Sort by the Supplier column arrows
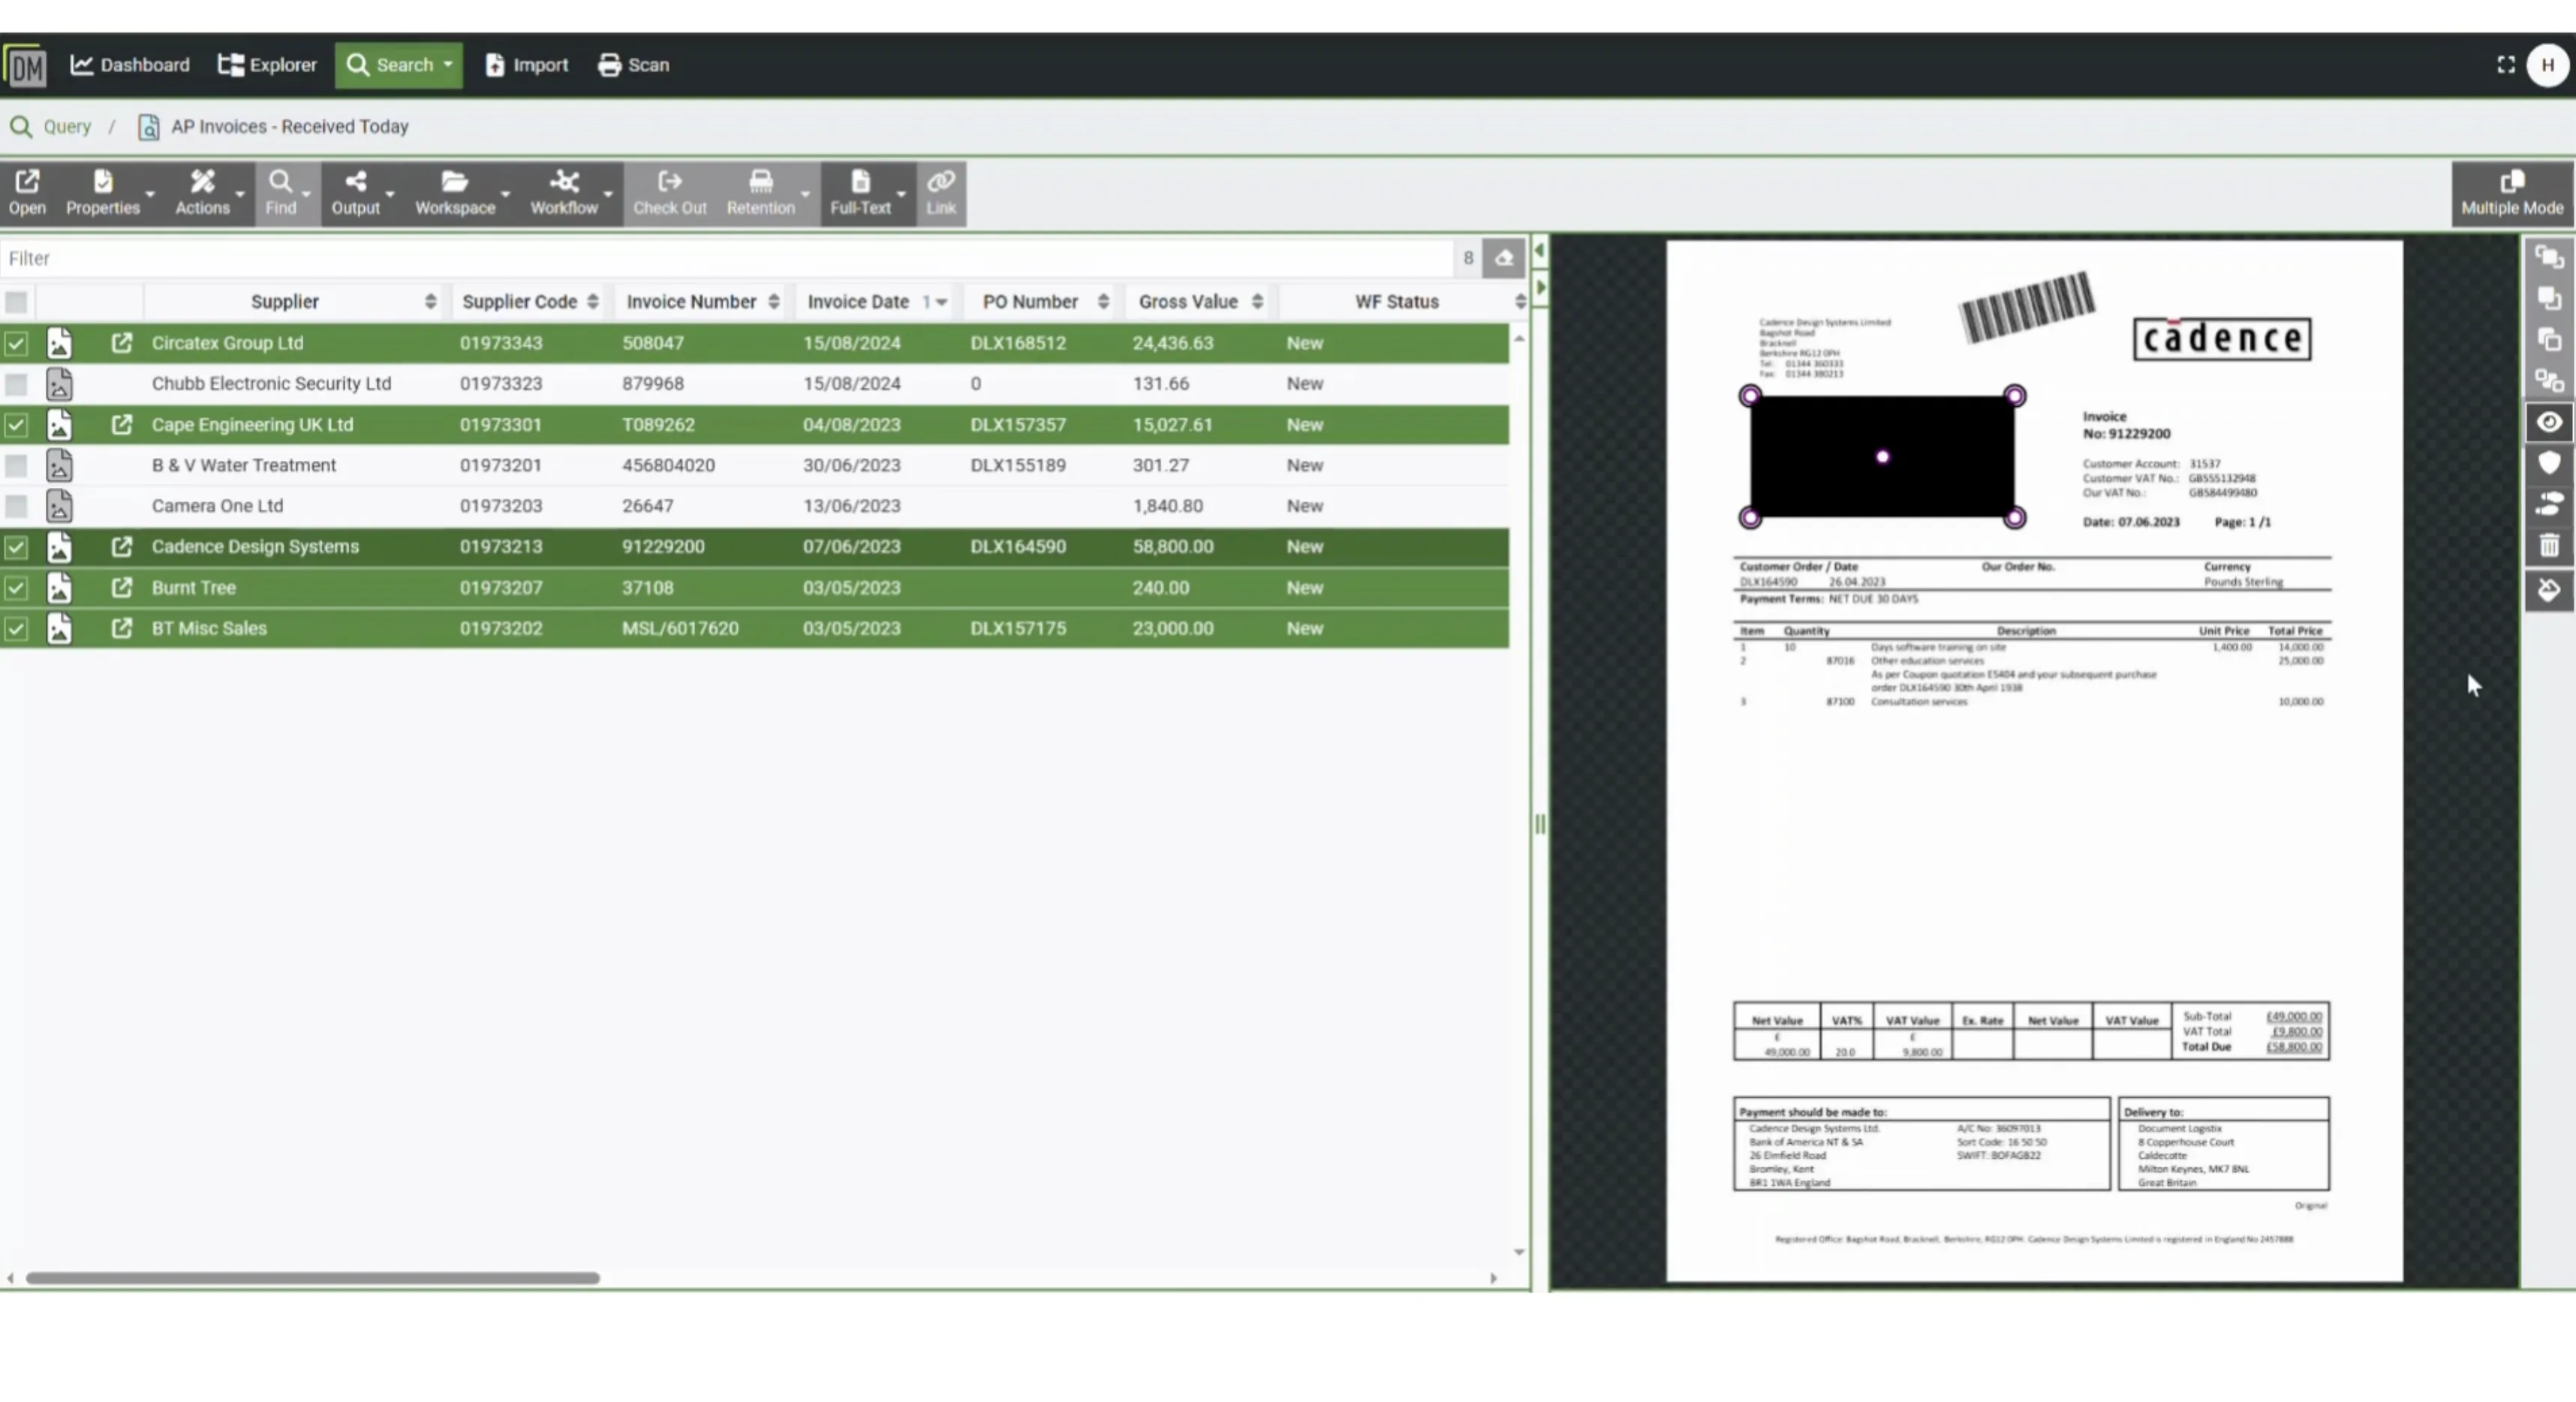2576x1402 pixels. [x=430, y=302]
